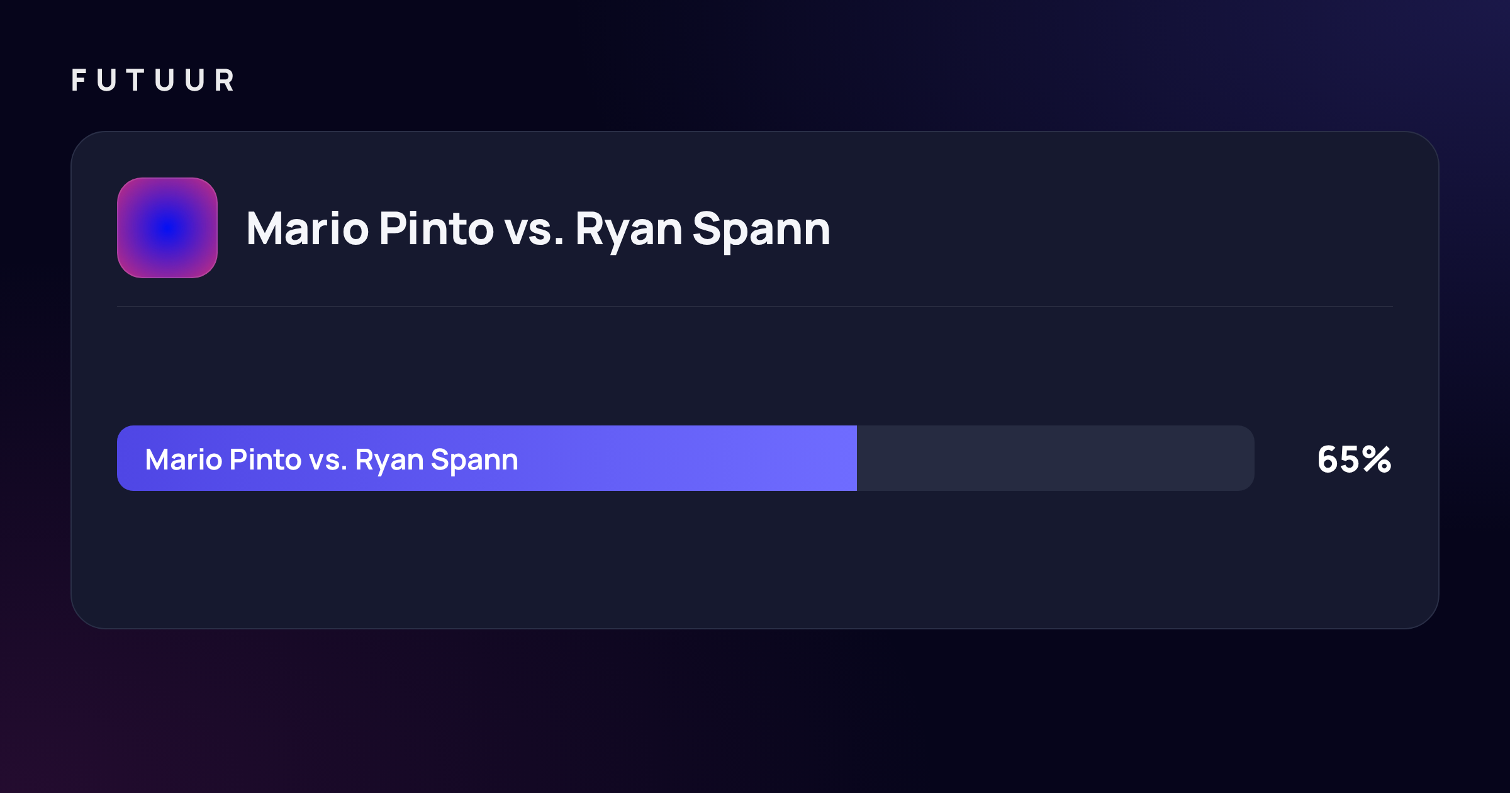Click "Ryan Spann" inside the purple bar
1510x793 pixels.
437,460
